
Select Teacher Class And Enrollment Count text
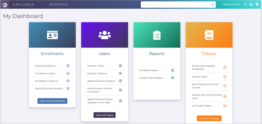[x=207, y=96]
